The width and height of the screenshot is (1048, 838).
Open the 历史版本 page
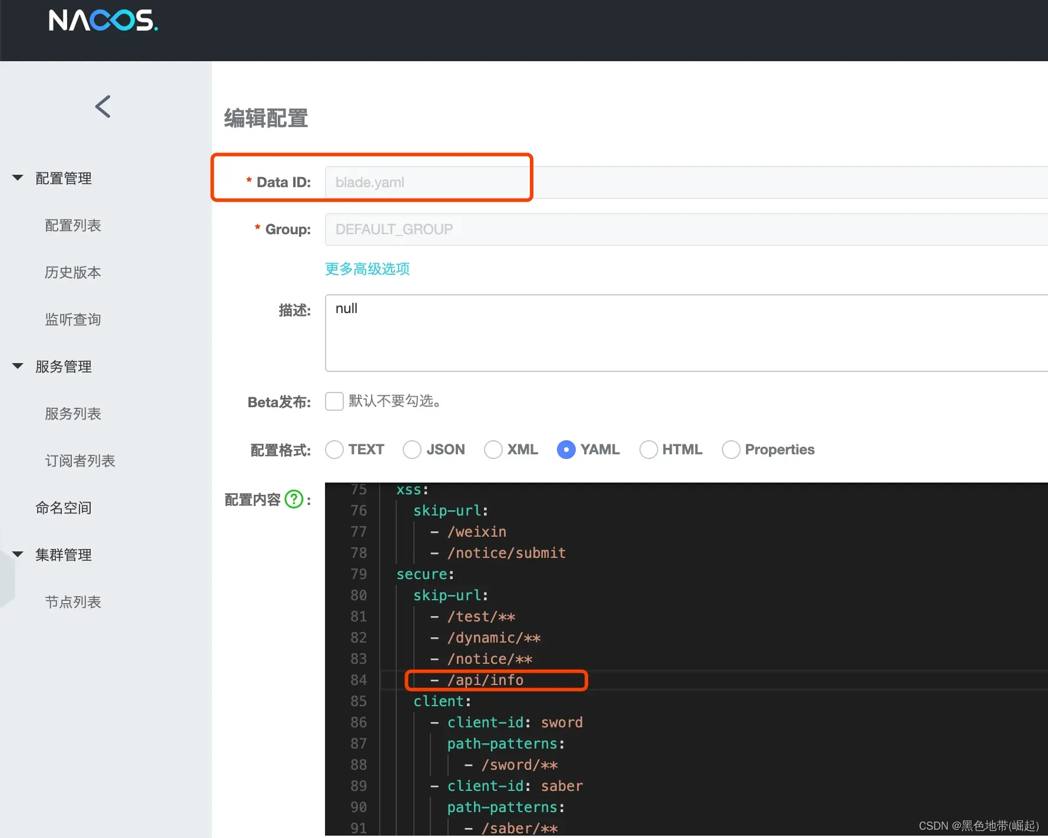click(72, 272)
